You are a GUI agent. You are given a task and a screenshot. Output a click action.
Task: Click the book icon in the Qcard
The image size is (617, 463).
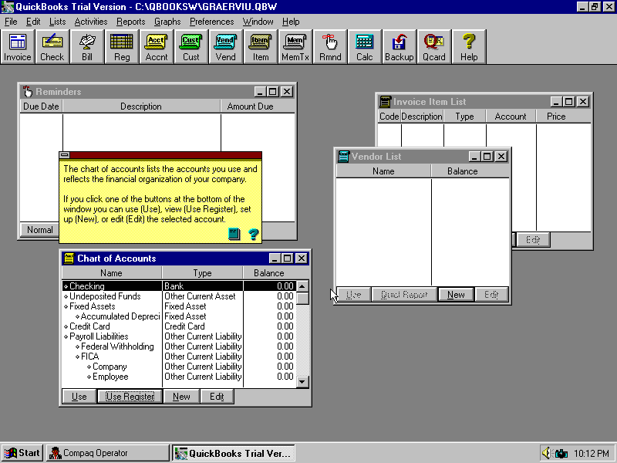(234, 235)
